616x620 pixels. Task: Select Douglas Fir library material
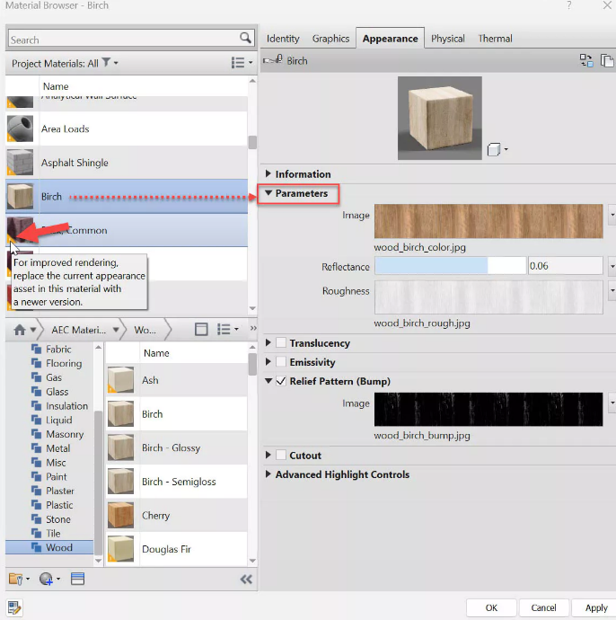[177, 549]
